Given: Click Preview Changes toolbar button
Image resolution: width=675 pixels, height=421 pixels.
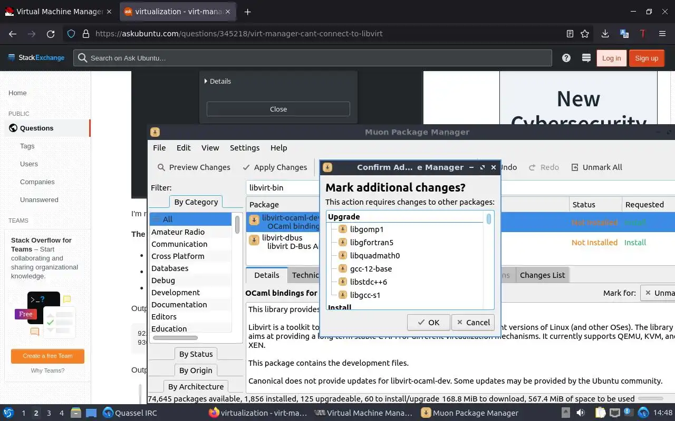Looking at the screenshot, I should point(194,167).
